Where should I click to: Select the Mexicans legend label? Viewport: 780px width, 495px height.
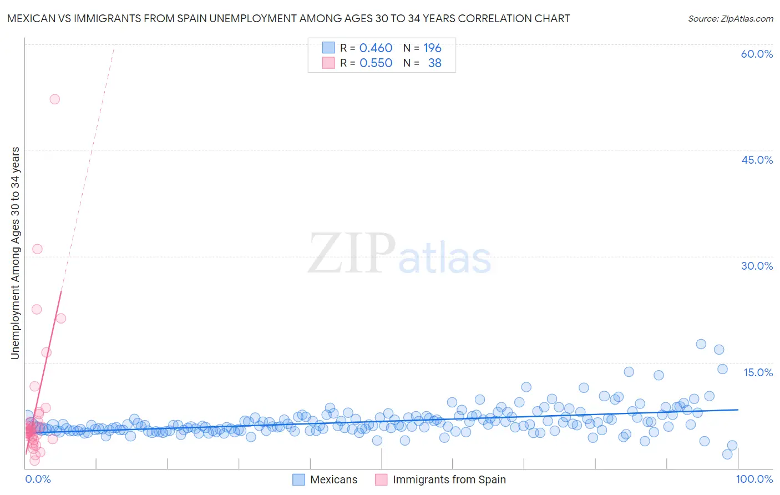[x=334, y=479]
